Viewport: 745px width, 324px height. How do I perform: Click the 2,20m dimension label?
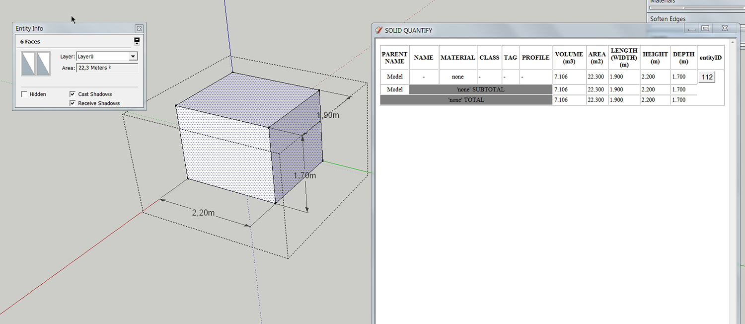(204, 213)
